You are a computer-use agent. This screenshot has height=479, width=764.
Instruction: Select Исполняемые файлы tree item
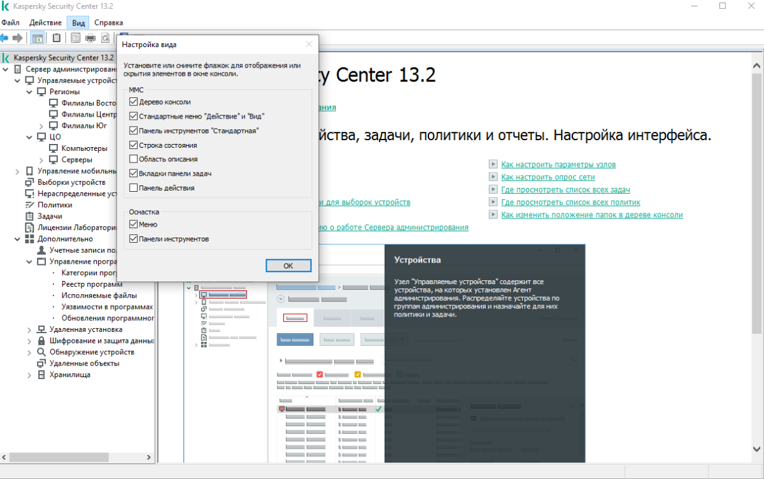click(99, 296)
